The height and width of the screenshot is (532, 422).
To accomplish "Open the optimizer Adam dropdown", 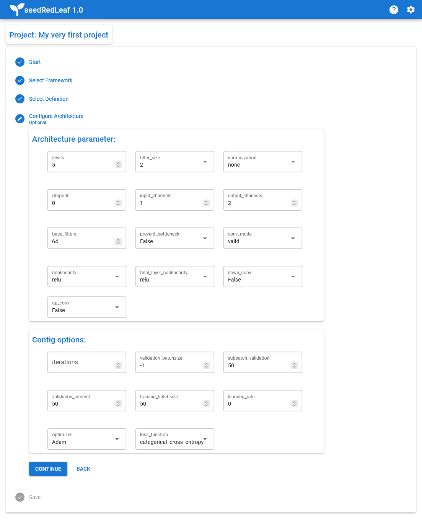I will [x=87, y=439].
